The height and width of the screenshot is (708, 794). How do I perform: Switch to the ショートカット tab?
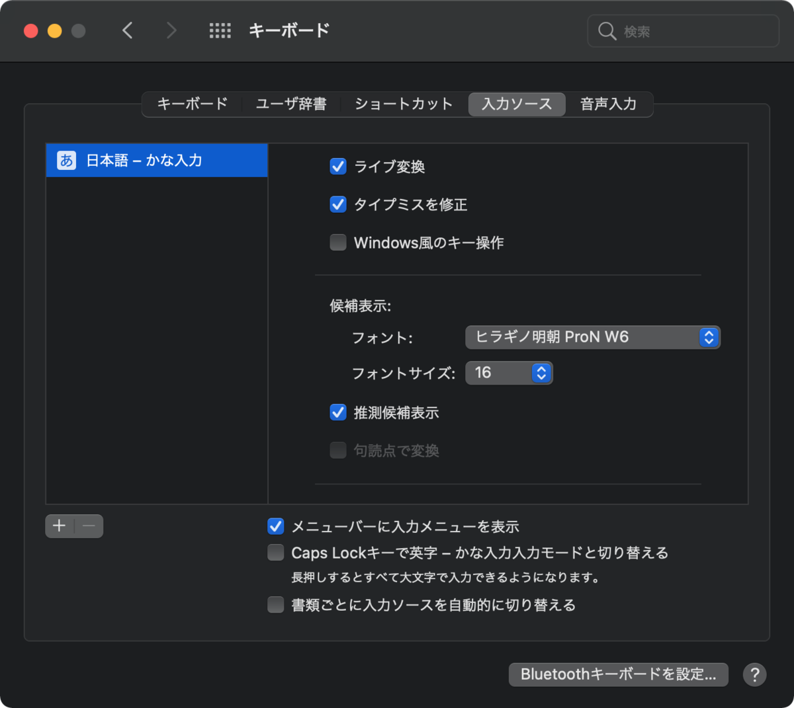tap(402, 104)
